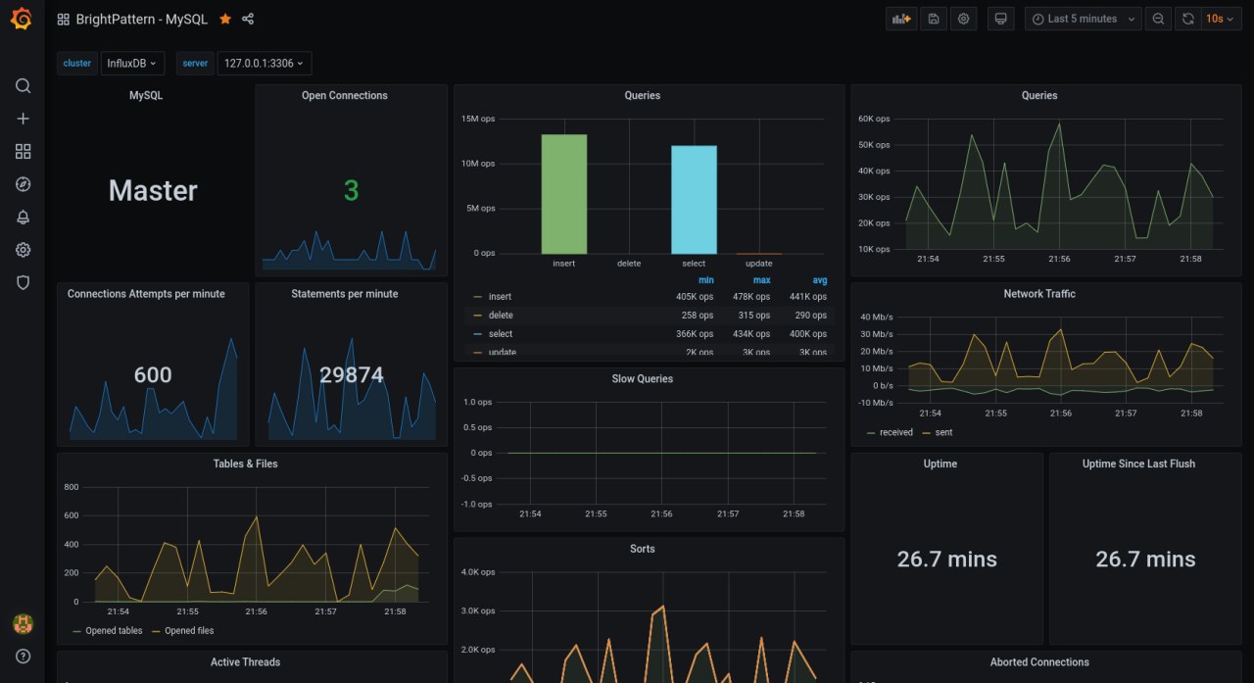This screenshot has width=1254, height=683.
Task: Open the Uptime panel title menu
Action: 940,463
